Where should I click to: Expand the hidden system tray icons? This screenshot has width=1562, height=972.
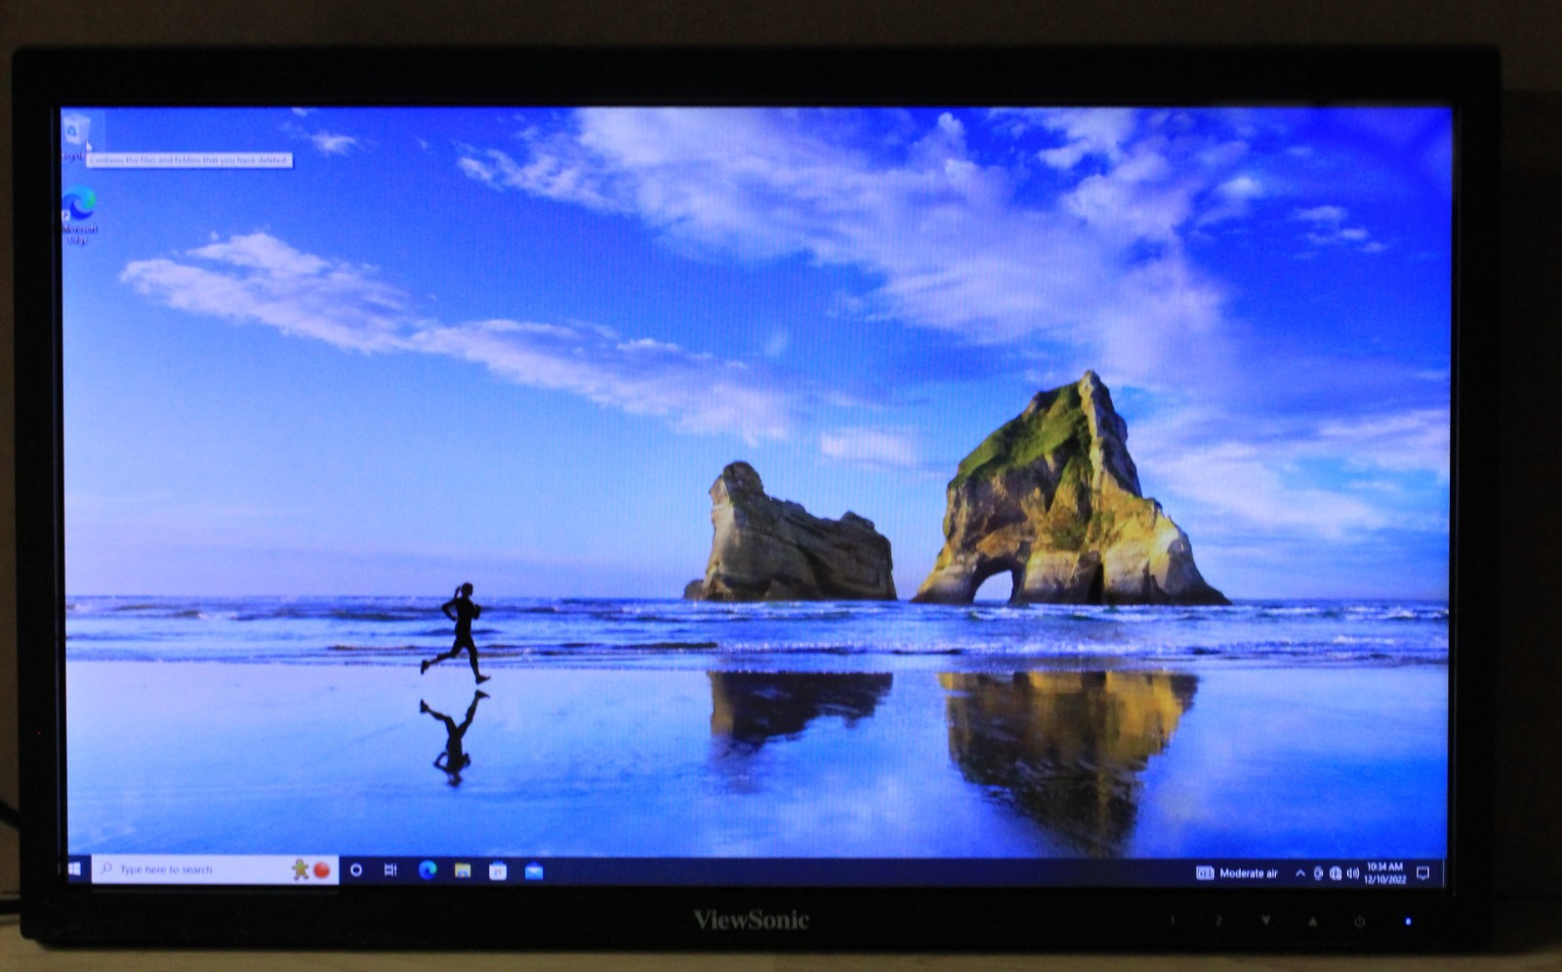click(x=1299, y=872)
